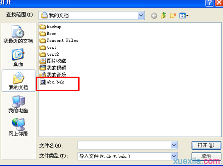The image size is (223, 166).
Task: Select the 图片收藏 folder
Action: (53, 61)
